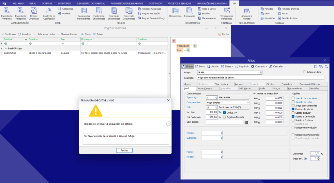Open Importação Vimaponto tool

(21, 14)
